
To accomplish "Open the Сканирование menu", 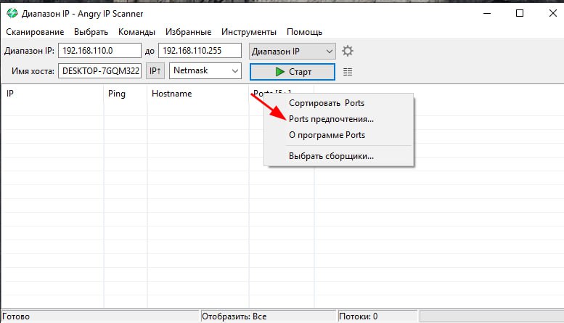I will point(34,32).
